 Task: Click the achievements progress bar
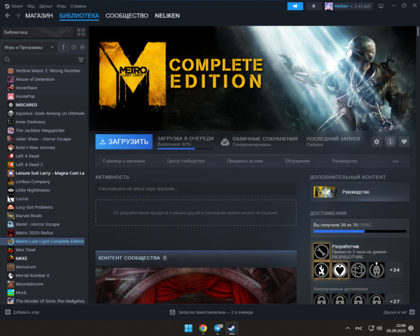tap(359, 232)
